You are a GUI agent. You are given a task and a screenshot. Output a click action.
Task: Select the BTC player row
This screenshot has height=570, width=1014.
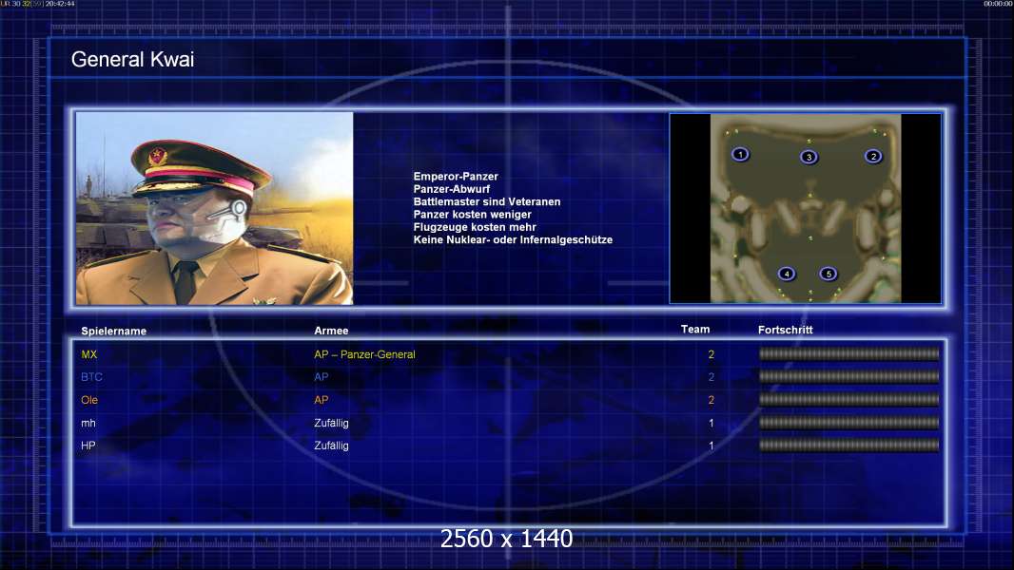click(510, 377)
